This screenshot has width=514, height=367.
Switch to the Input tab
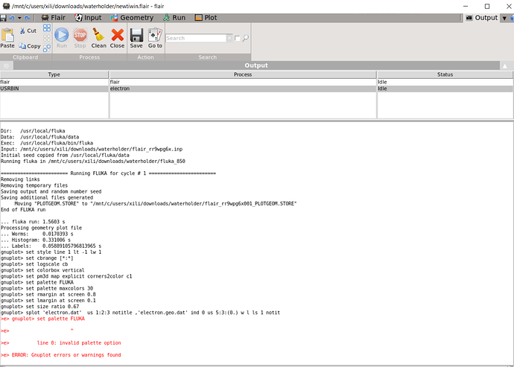(88, 18)
